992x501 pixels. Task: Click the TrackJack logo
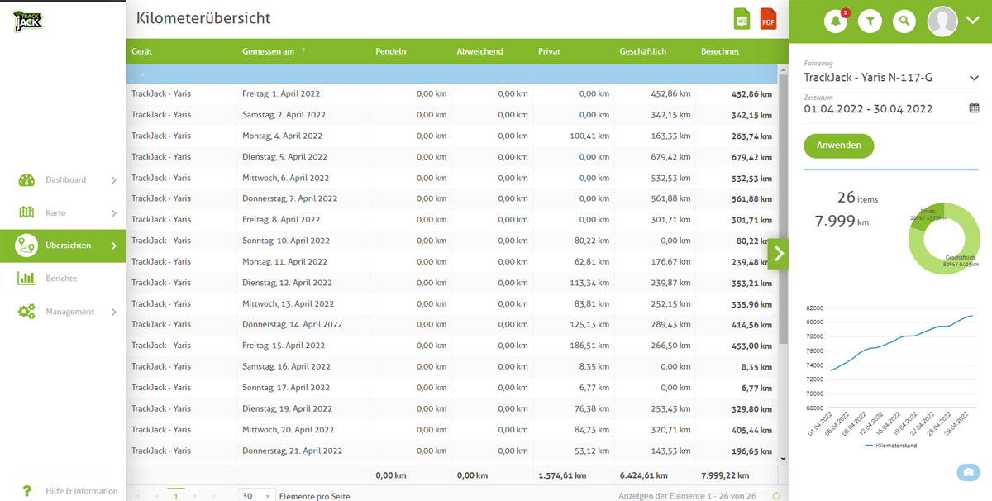27,21
